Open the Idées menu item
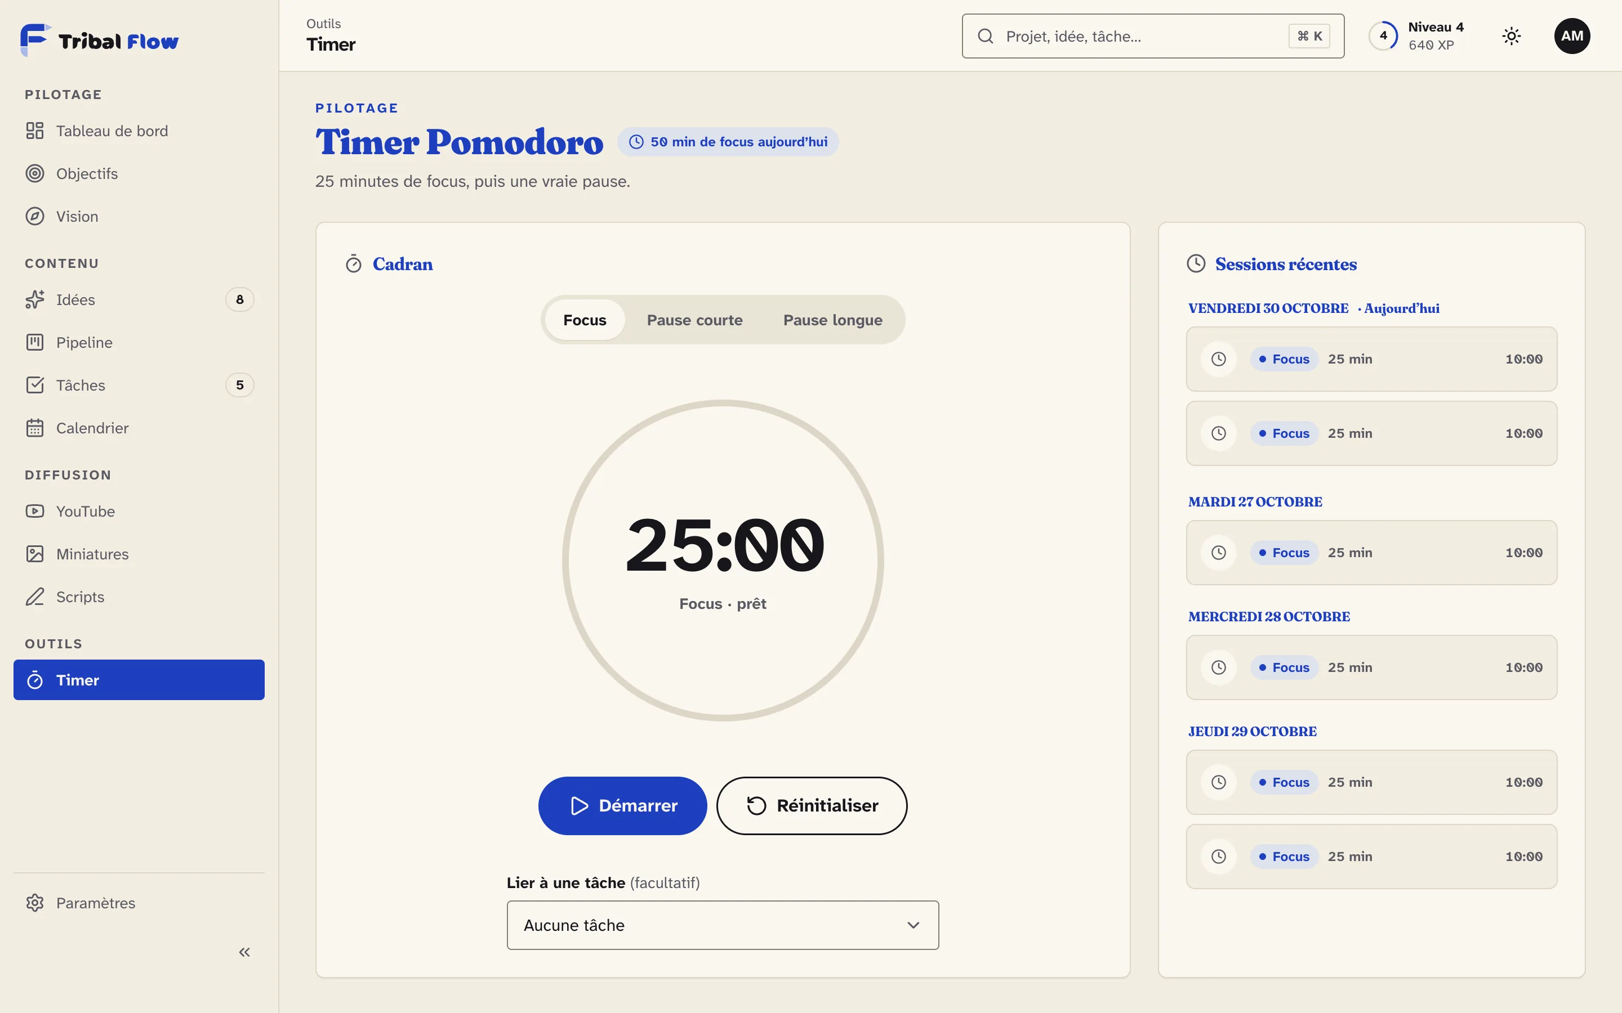 [x=139, y=299]
